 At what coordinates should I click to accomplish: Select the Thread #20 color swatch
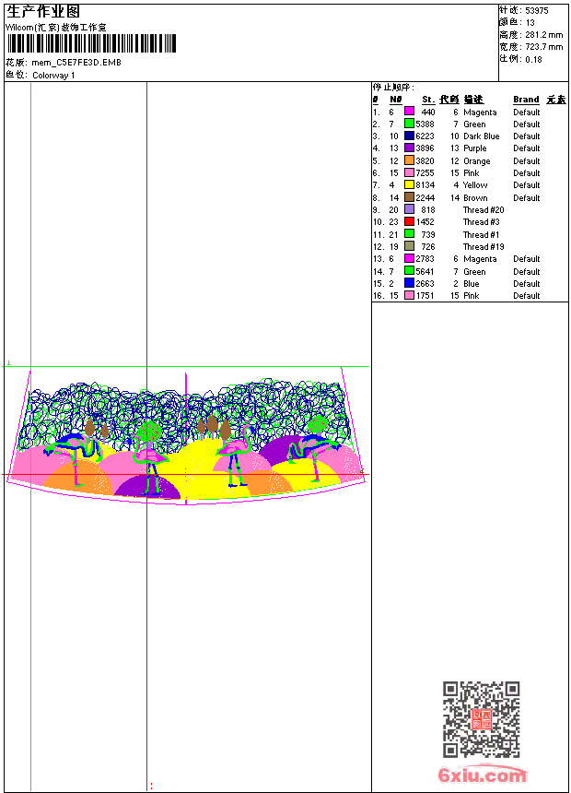click(x=409, y=210)
